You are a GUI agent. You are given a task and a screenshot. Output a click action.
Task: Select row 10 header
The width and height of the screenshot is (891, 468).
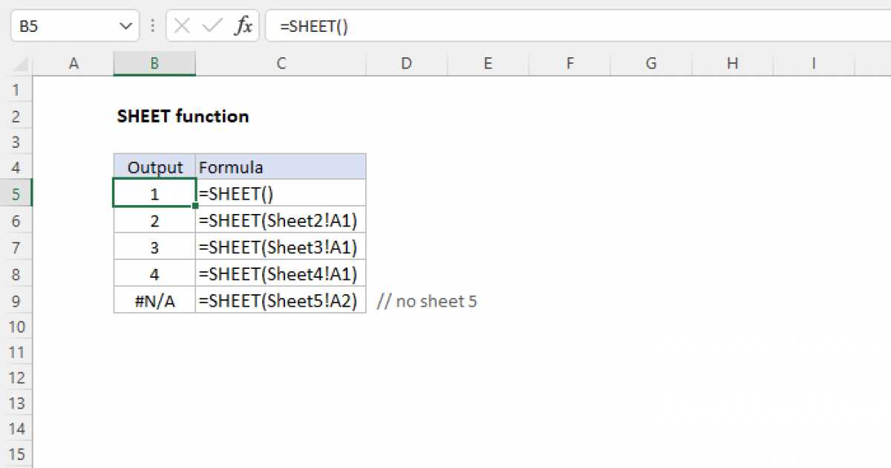[x=16, y=326]
